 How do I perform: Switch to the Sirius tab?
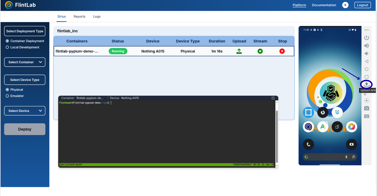[62, 17]
